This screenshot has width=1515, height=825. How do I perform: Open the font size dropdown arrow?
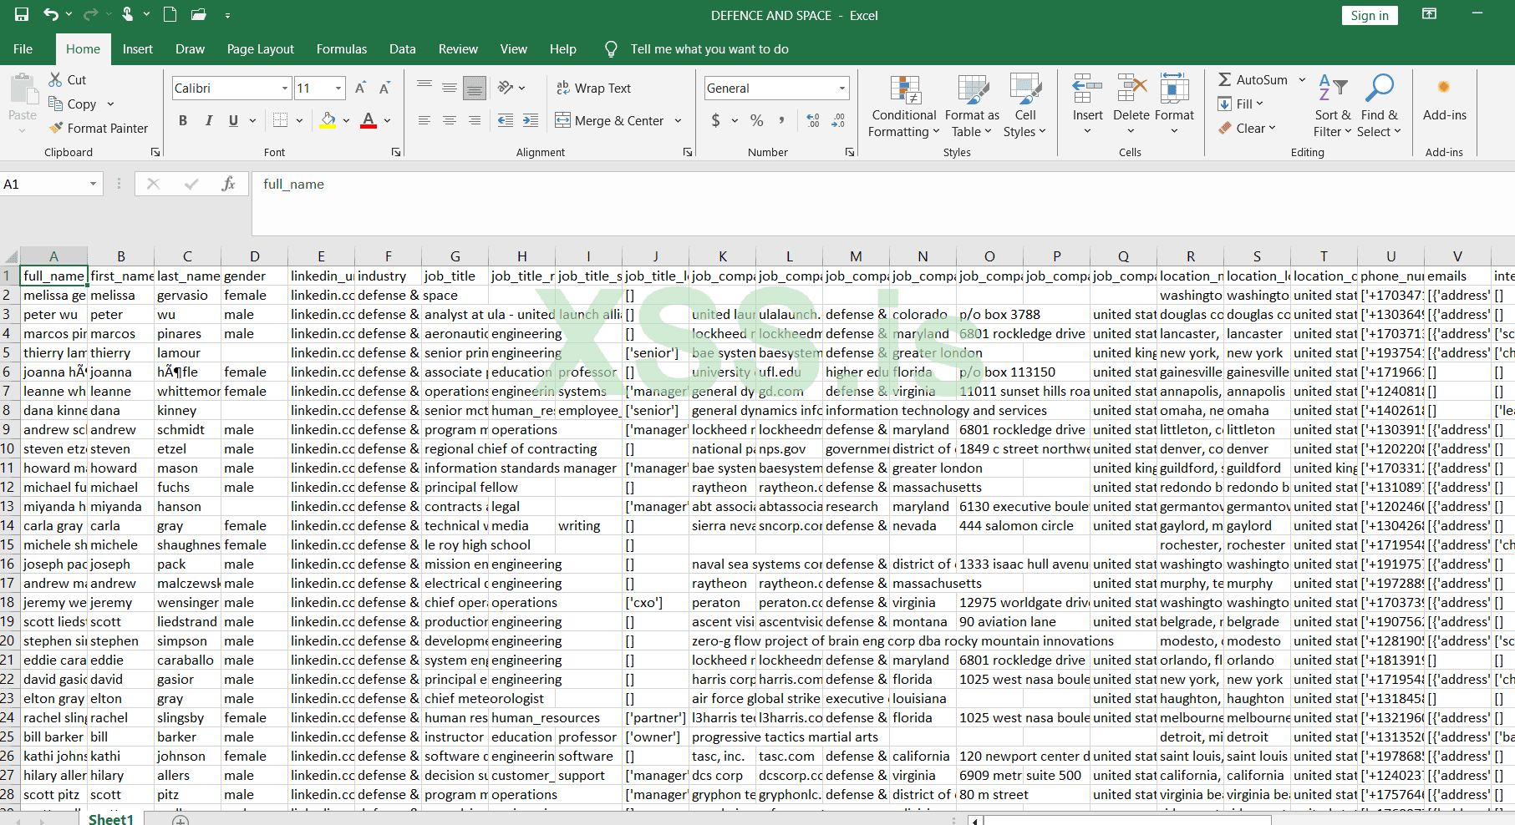338,88
